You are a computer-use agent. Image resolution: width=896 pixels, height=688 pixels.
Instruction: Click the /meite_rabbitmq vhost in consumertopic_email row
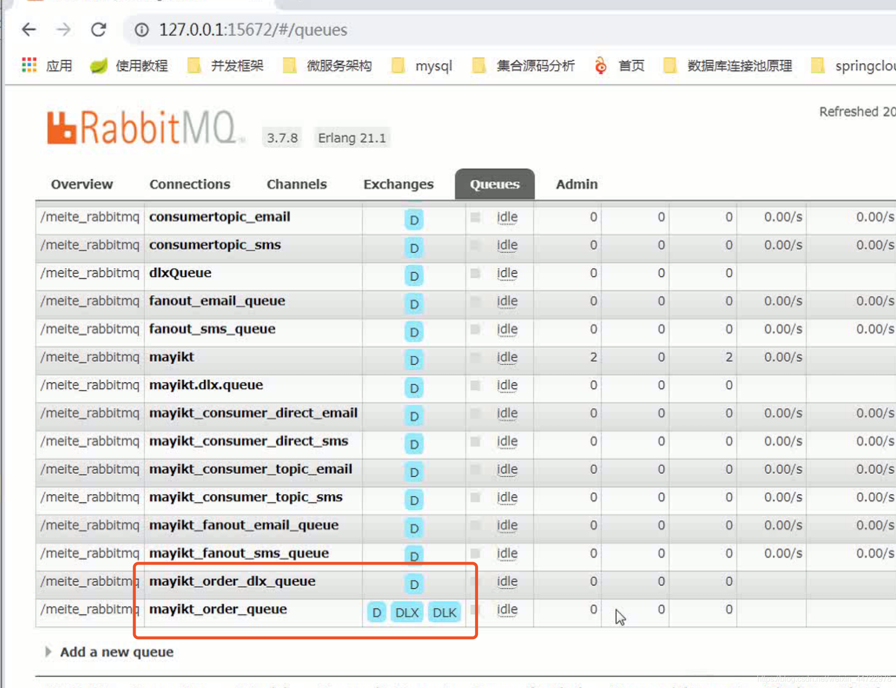90,217
